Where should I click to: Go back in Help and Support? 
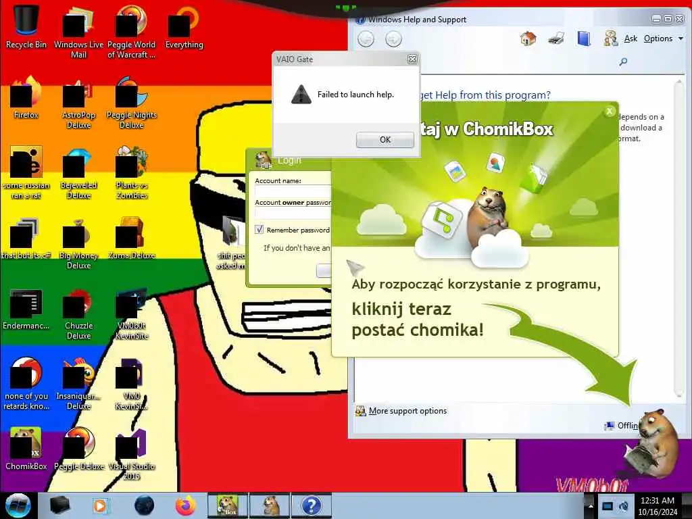(x=366, y=39)
